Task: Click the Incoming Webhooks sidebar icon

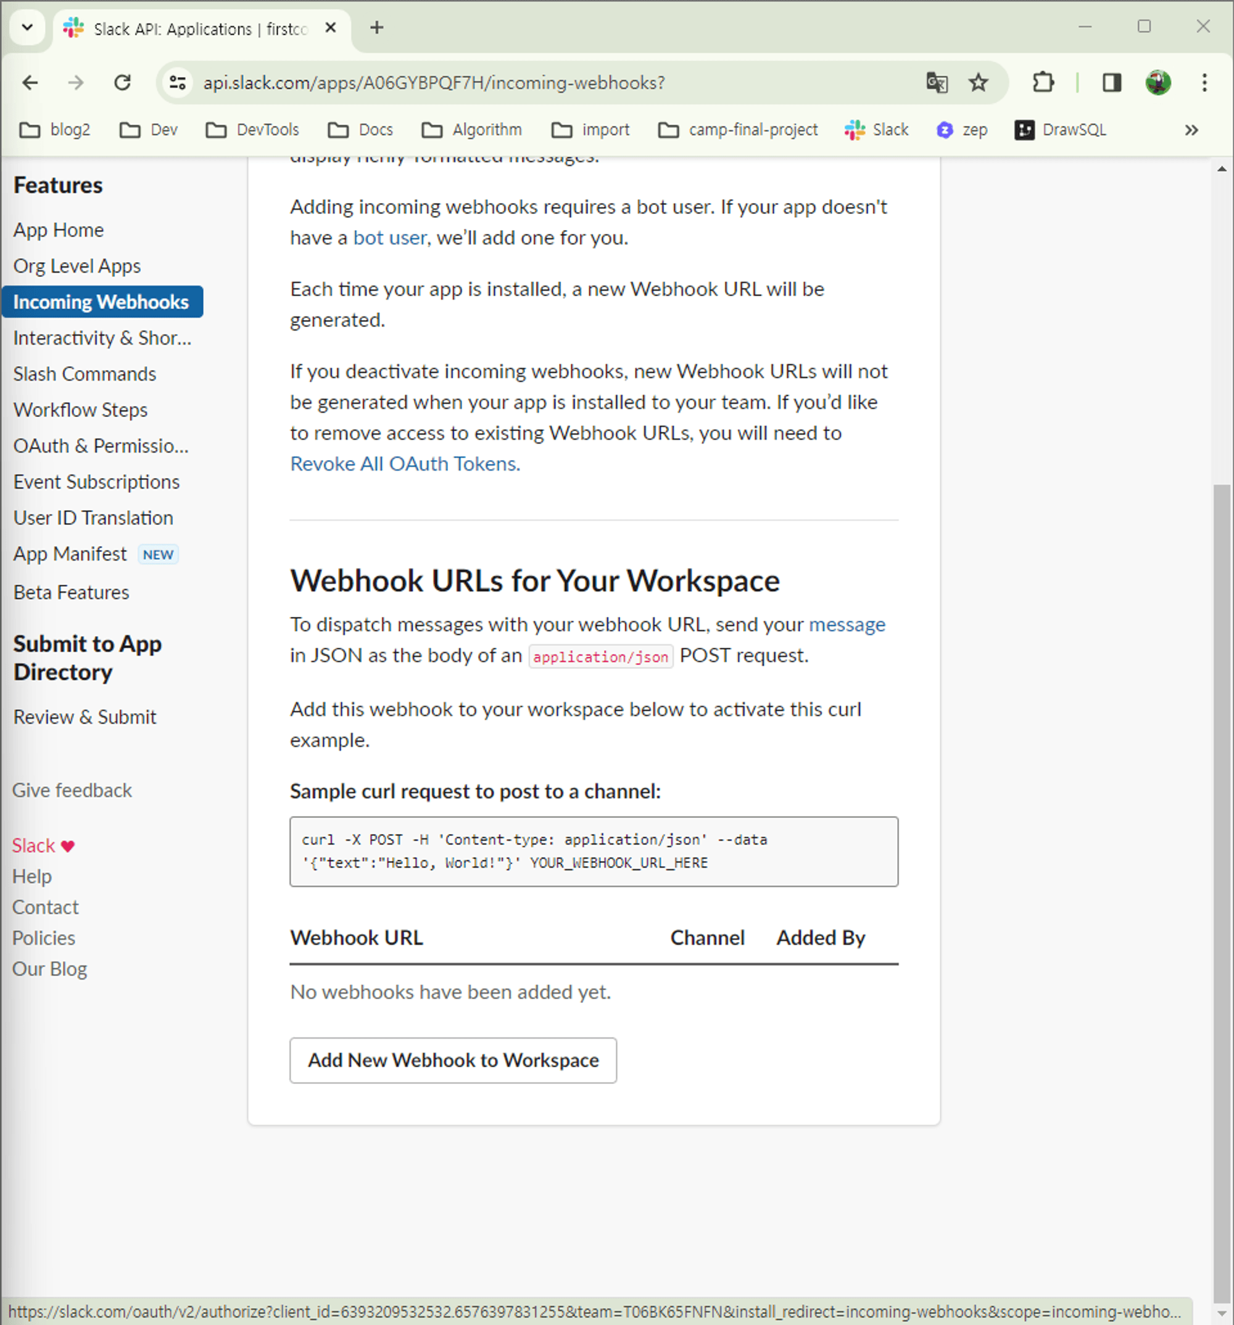Action: coord(101,302)
